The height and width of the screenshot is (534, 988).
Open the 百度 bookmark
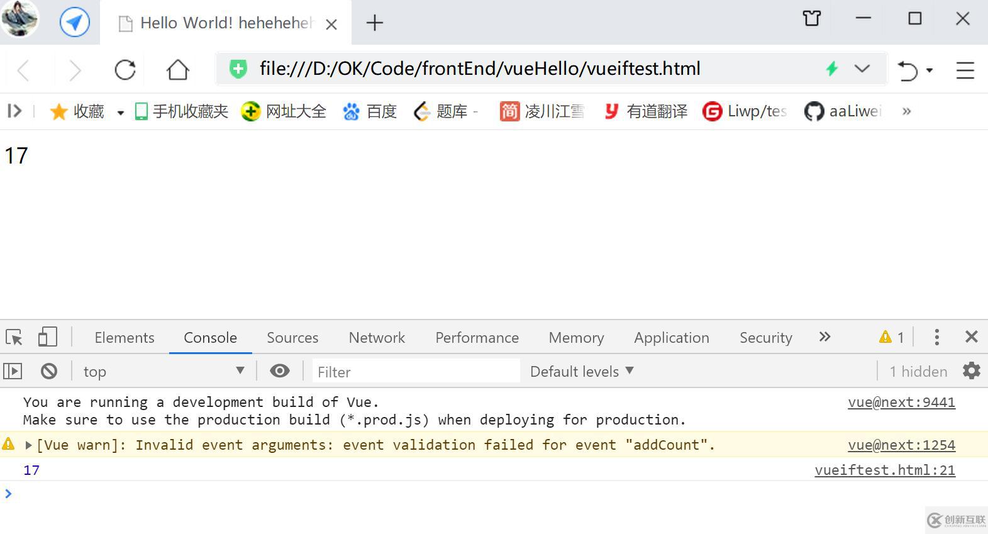click(370, 111)
